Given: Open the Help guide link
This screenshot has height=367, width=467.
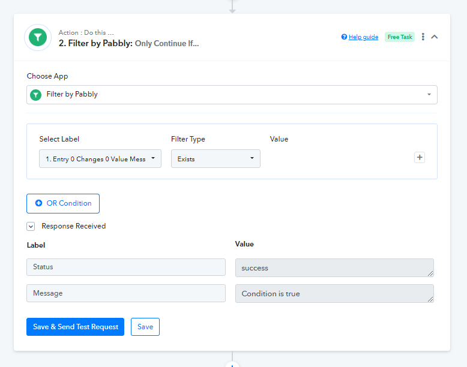Looking at the screenshot, I should [x=363, y=37].
